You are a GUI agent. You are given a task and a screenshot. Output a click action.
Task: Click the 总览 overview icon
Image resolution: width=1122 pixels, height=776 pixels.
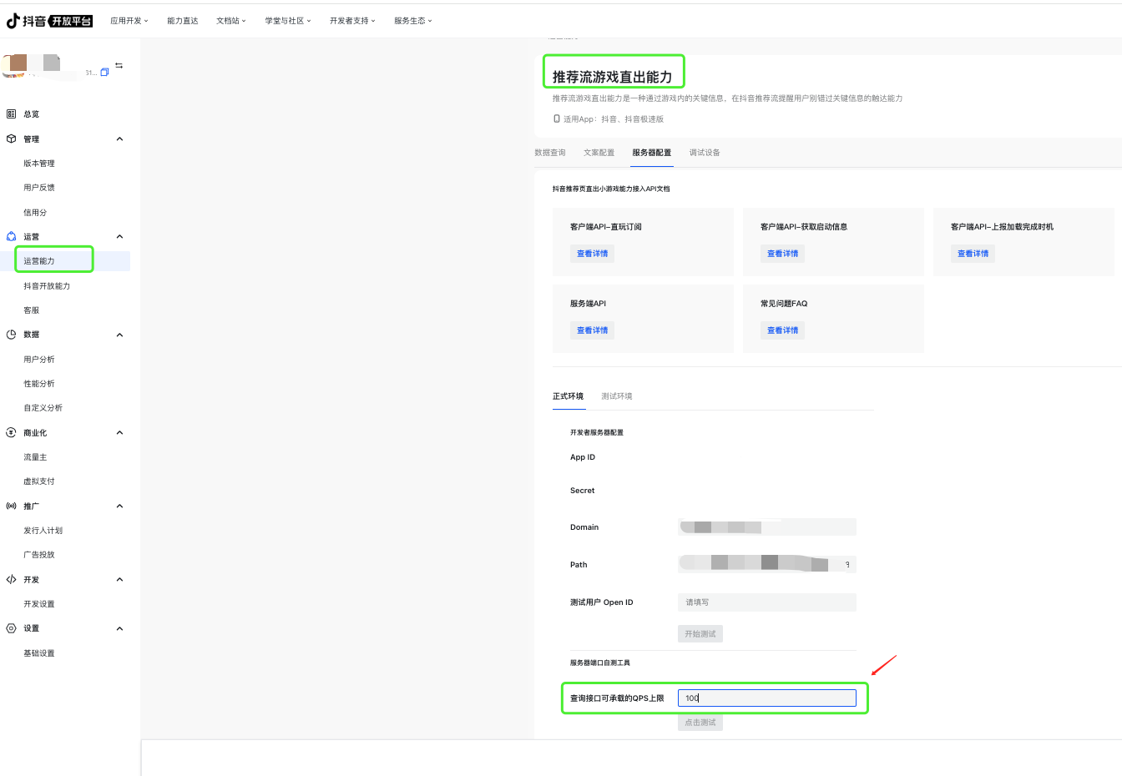pyautogui.click(x=11, y=113)
